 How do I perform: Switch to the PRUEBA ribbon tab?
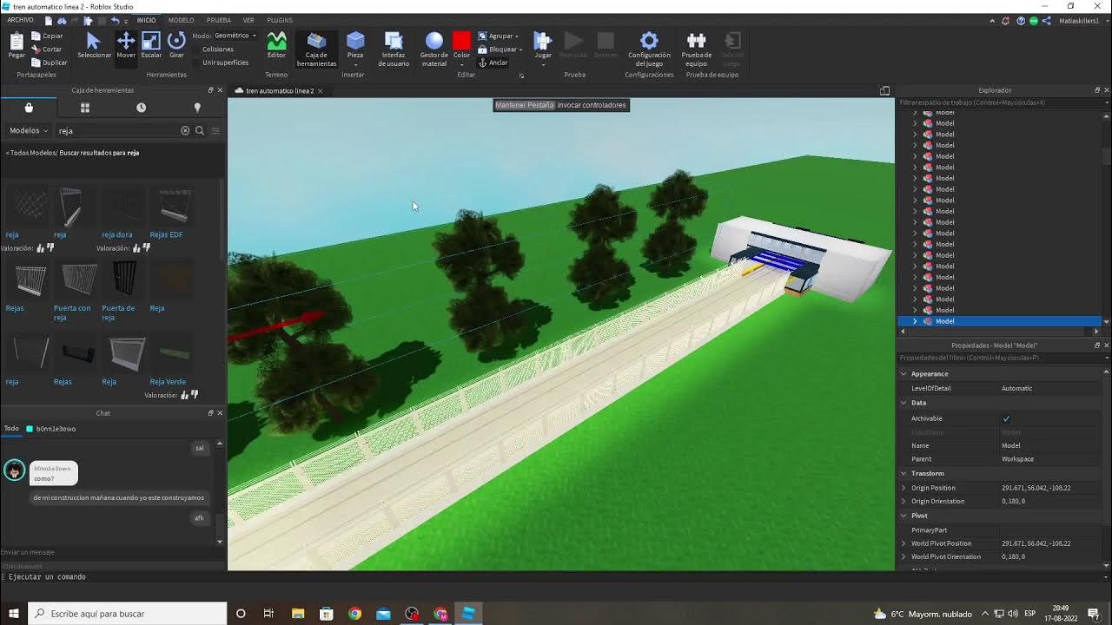pyautogui.click(x=218, y=20)
